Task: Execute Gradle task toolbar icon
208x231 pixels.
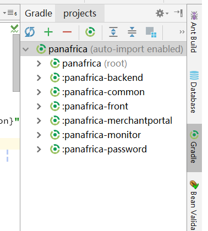Action: pyautogui.click(x=90, y=32)
